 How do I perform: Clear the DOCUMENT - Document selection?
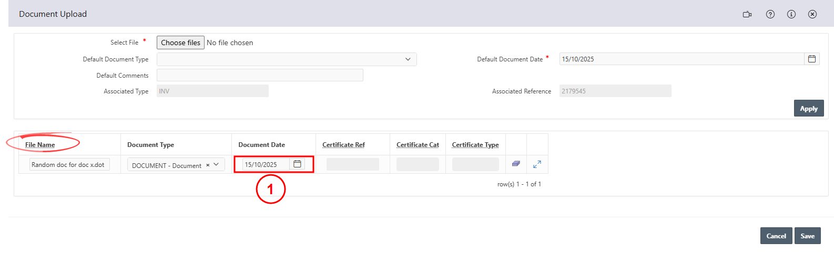pyautogui.click(x=208, y=165)
